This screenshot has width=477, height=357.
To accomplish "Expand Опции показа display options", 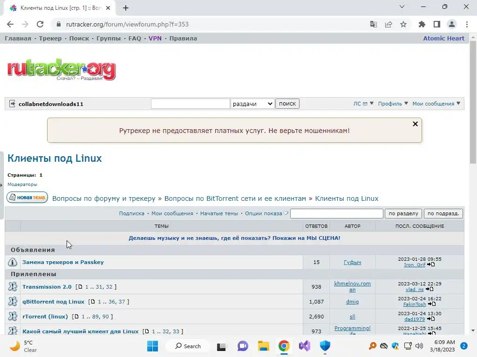I will click(266, 213).
